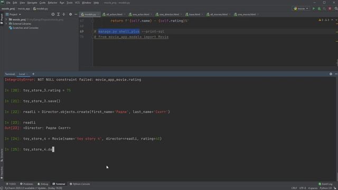Click UTF-8 encoding in status bar

pos(303,188)
